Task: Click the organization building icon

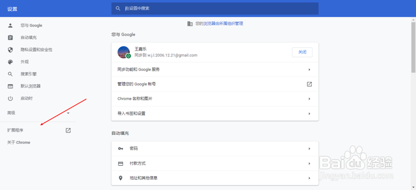Action: (x=190, y=24)
